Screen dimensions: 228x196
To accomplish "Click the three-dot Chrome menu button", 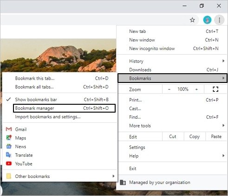I will [x=219, y=20].
